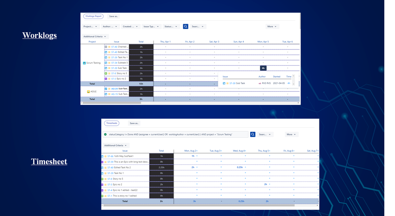Click the 4h worklog cell on Mon, Apr 5
Image resolution: width=395 pixels, height=216 pixels.
pos(263,68)
